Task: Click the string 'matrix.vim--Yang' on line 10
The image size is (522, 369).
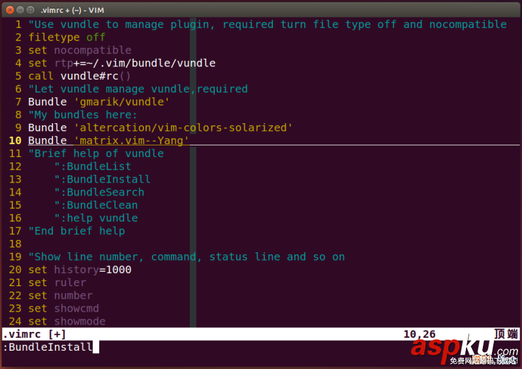Action: point(132,141)
